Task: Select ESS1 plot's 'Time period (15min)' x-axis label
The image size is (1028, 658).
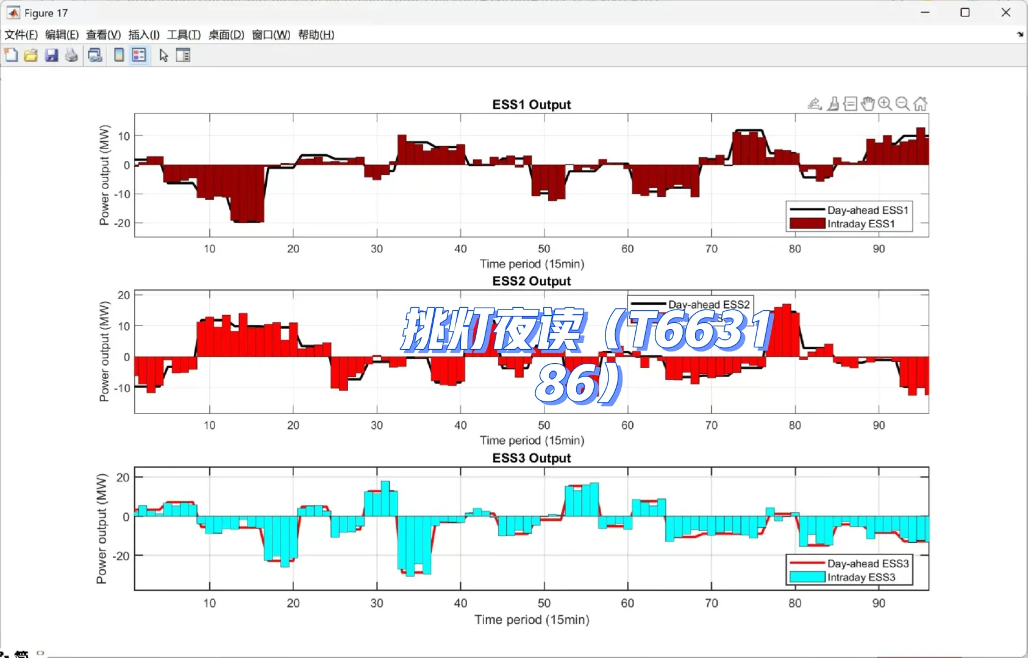Action: tap(532, 264)
